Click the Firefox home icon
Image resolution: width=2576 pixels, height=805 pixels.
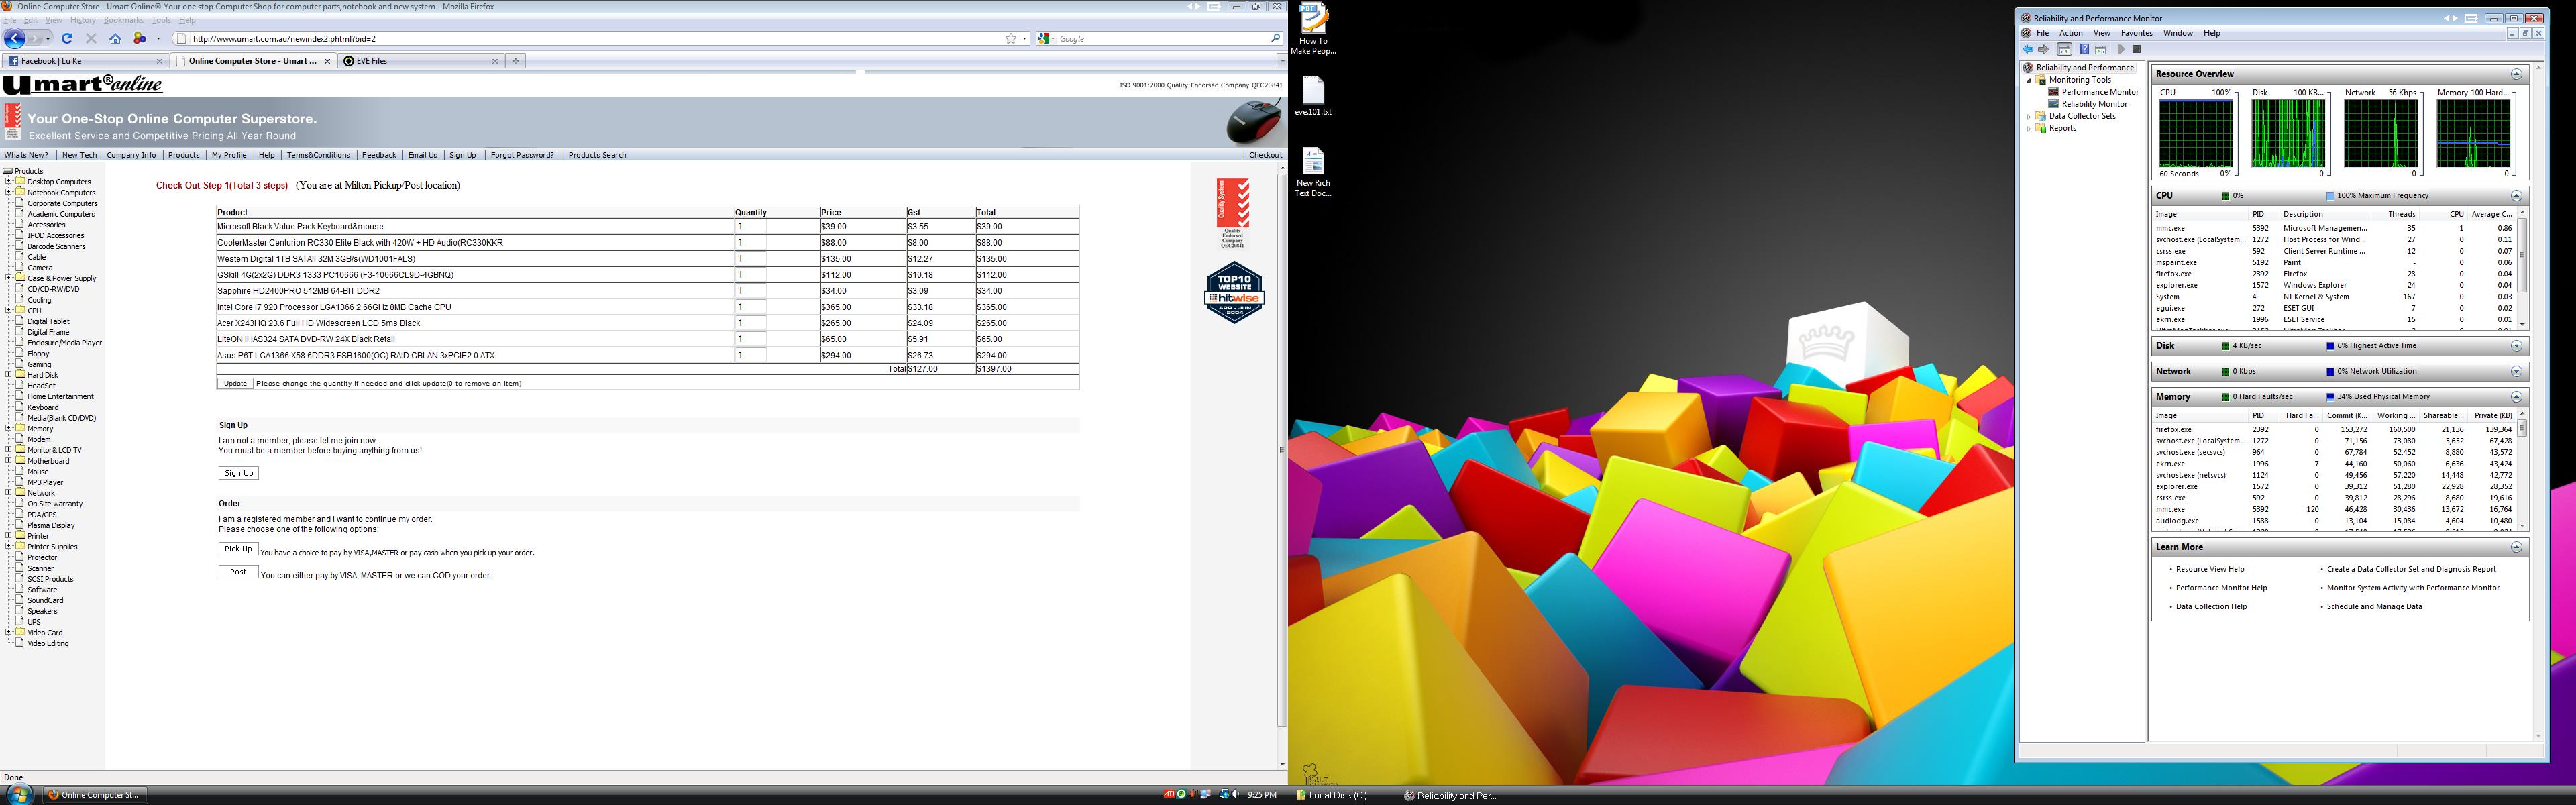pyautogui.click(x=115, y=39)
